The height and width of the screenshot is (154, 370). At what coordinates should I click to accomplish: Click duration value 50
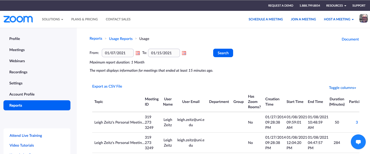pos(337,122)
